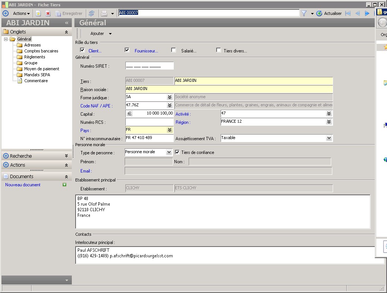Go to the first record arrow
Screen dimensions: 387x293
pyautogui.click(x=348, y=13)
